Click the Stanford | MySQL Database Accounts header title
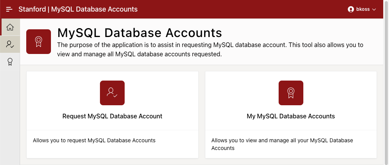The height and width of the screenshot is (165, 389). (78, 9)
